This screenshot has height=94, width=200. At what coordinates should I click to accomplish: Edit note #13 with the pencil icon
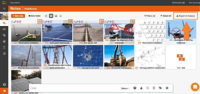77,22
